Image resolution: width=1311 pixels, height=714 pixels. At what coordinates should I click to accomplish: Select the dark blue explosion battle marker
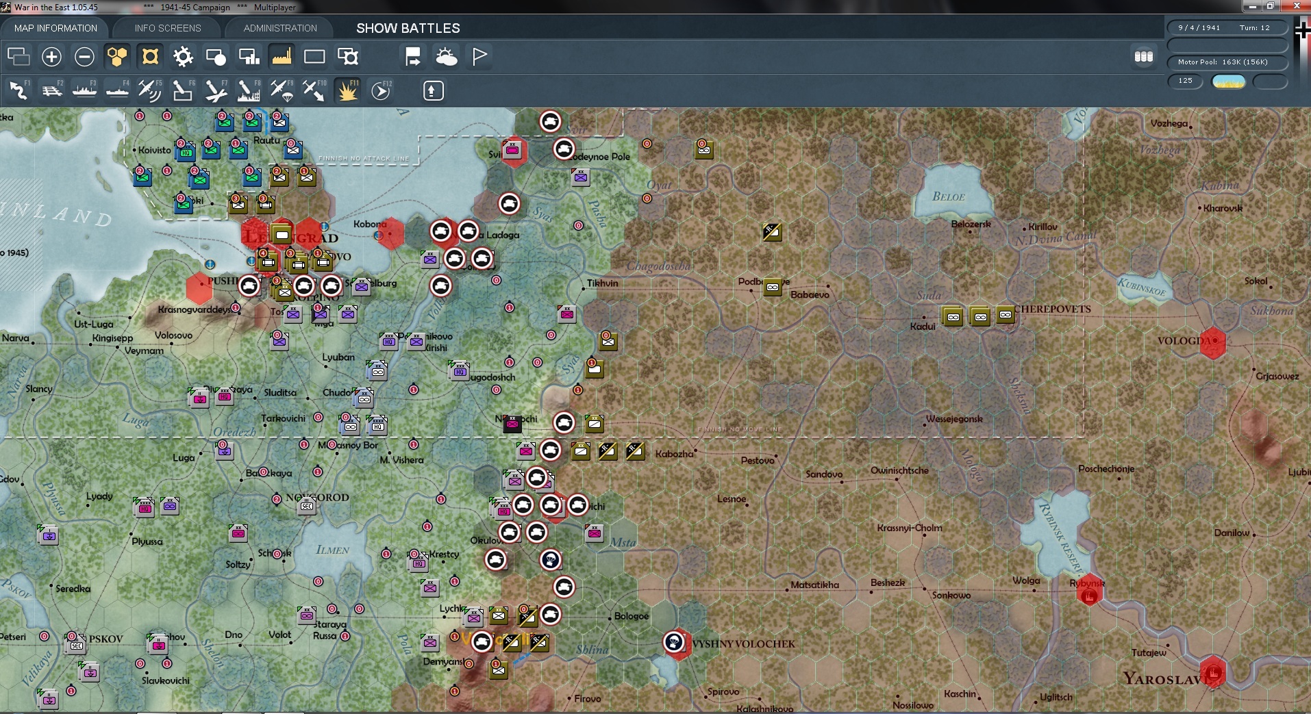click(x=551, y=560)
